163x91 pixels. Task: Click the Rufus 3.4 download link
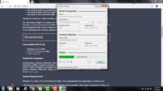pos(33,49)
